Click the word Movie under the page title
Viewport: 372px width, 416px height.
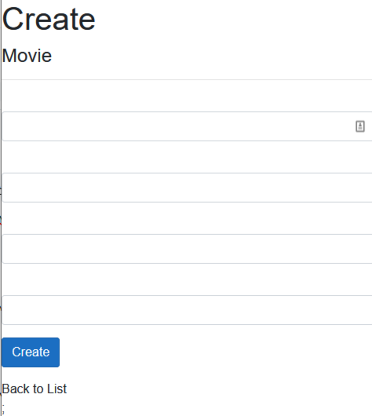click(27, 56)
